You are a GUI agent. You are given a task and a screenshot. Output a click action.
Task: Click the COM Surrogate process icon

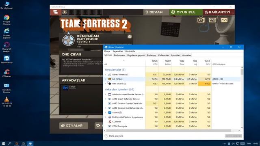tap(110, 126)
